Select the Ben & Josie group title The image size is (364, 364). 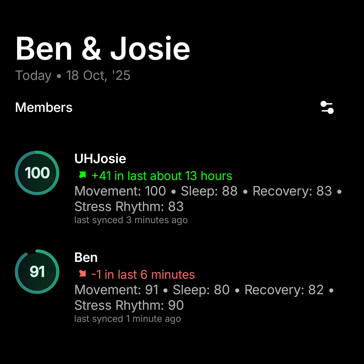103,49
